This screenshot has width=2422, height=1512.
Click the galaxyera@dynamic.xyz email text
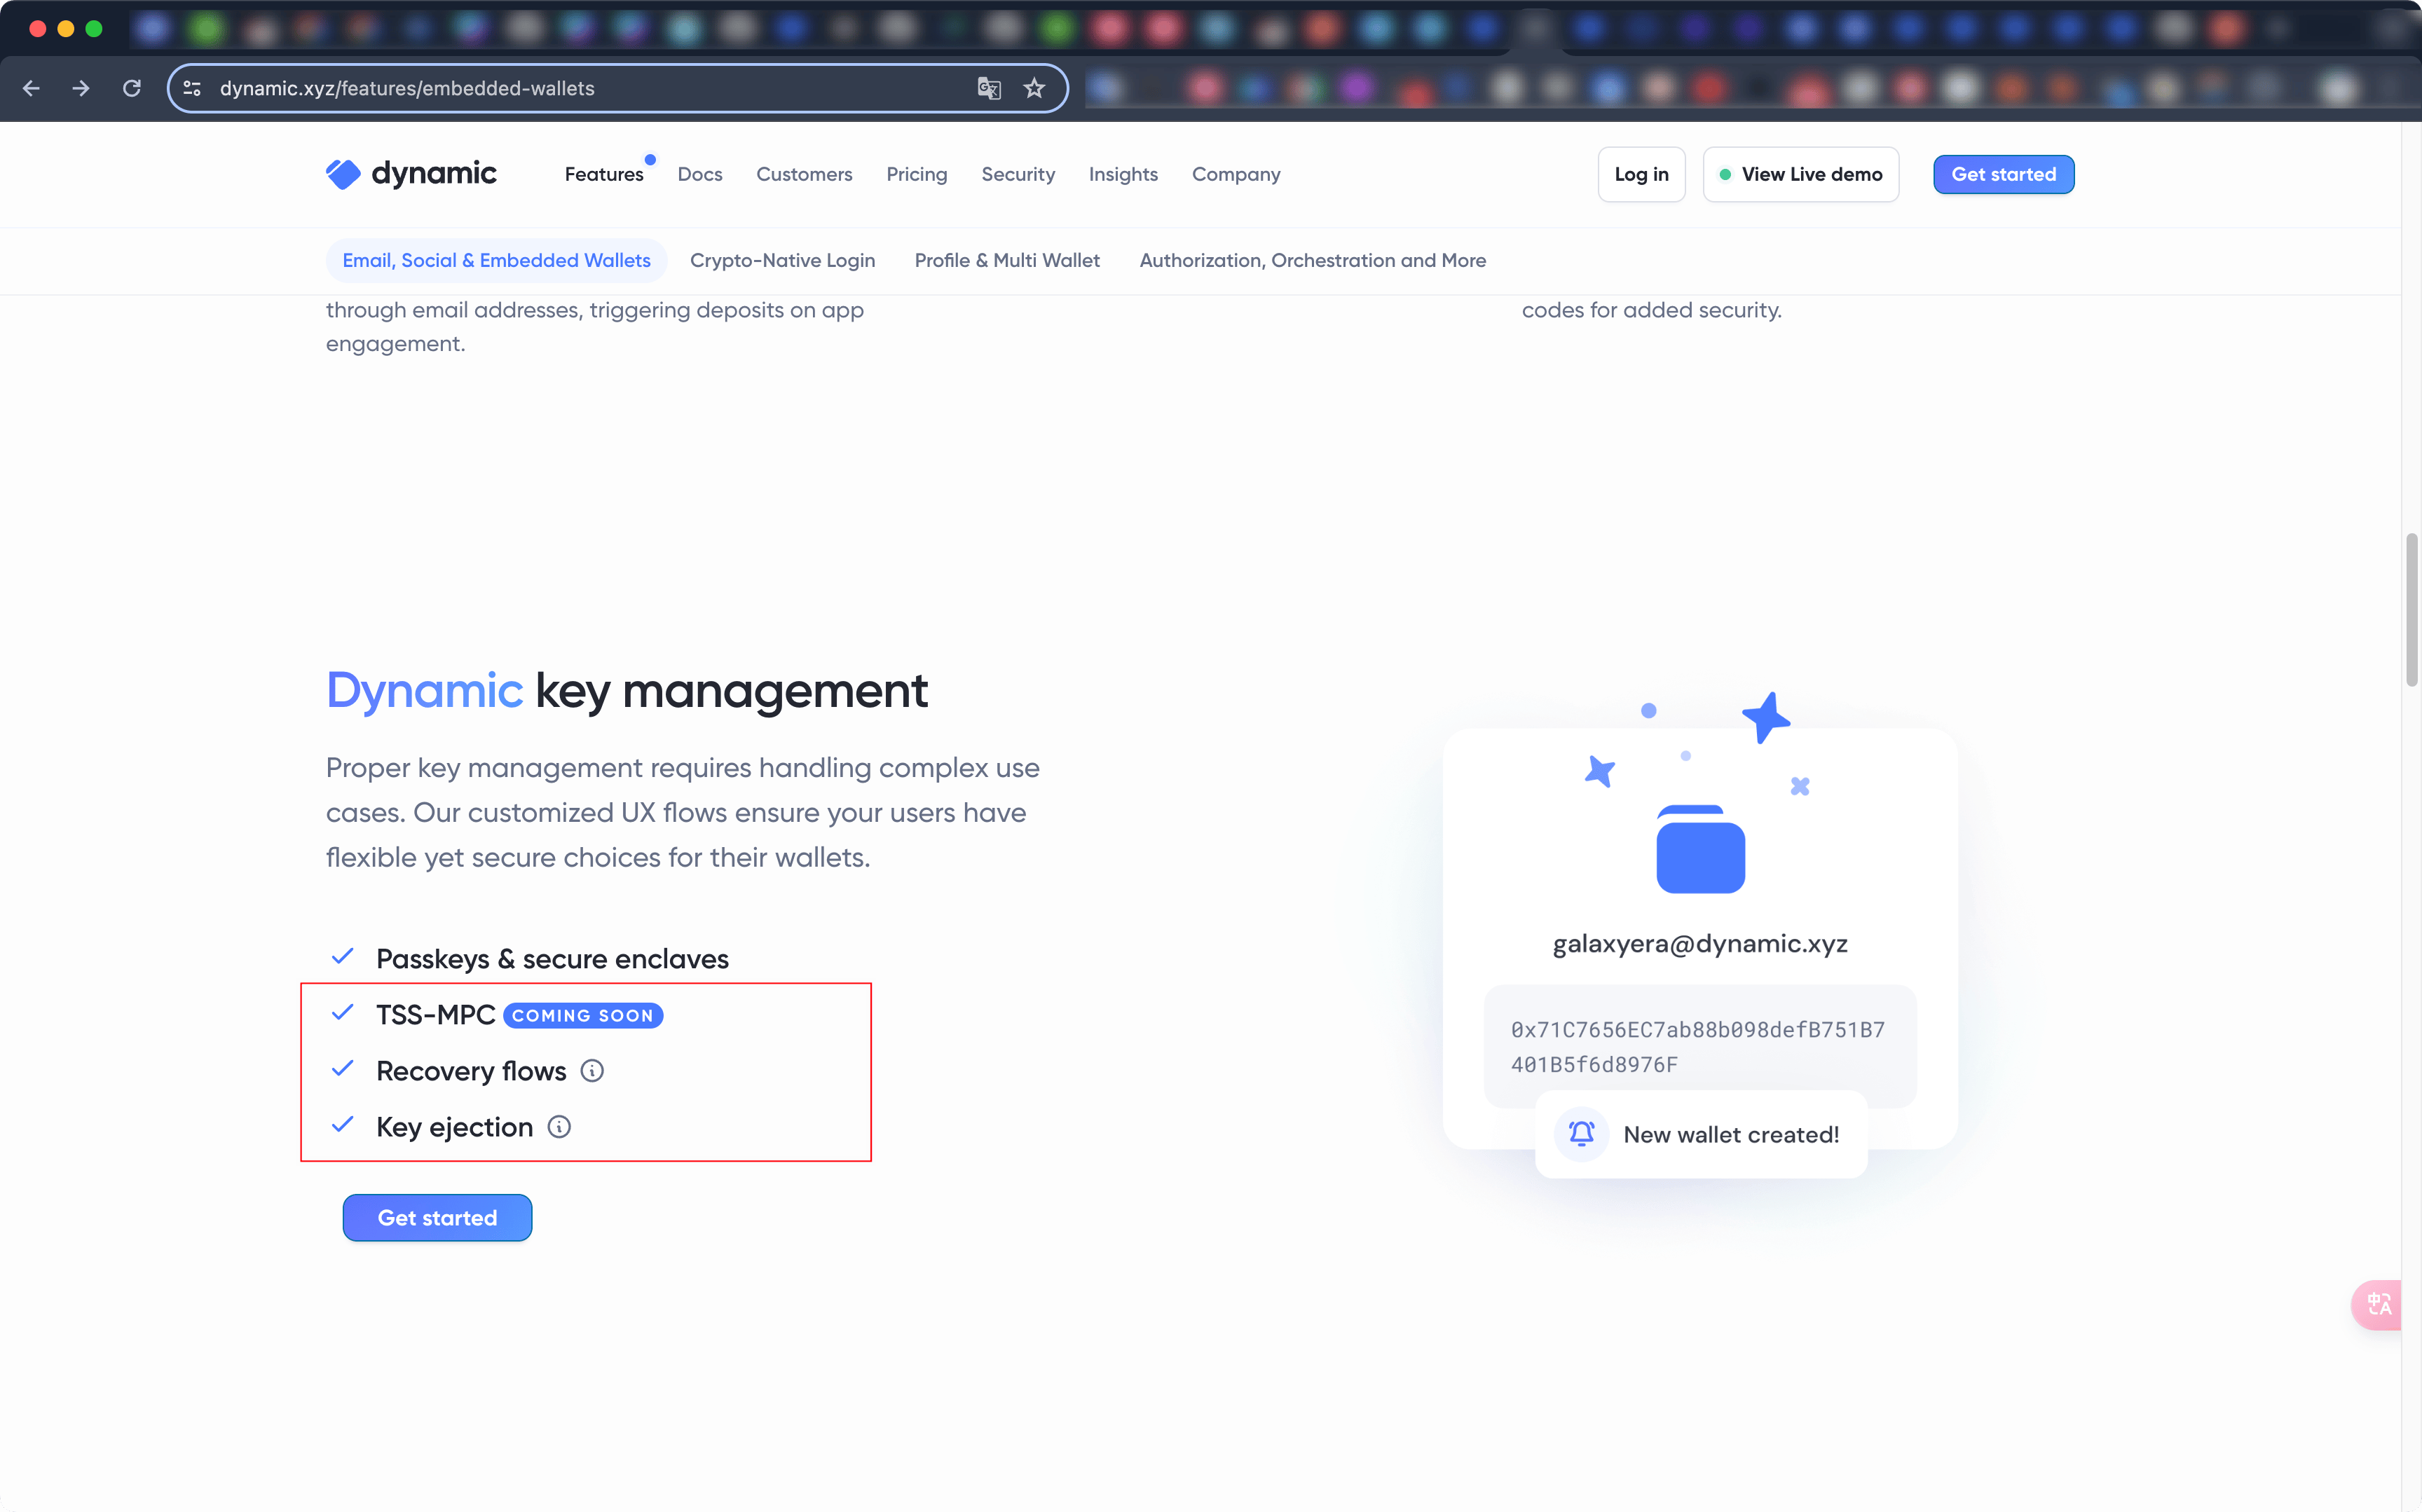point(1700,944)
